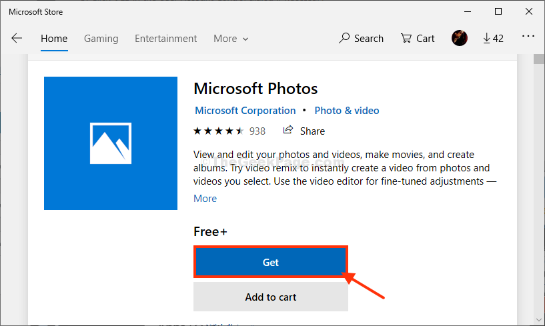Maximize the Microsoft Store window
Image resolution: width=545 pixels, height=326 pixels.
tap(498, 12)
